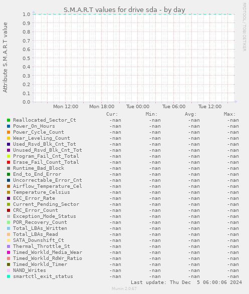Select the CRC_Error_Count legend entry
Image resolution: width=249 pixels, height=294 pixels.
click(36, 210)
